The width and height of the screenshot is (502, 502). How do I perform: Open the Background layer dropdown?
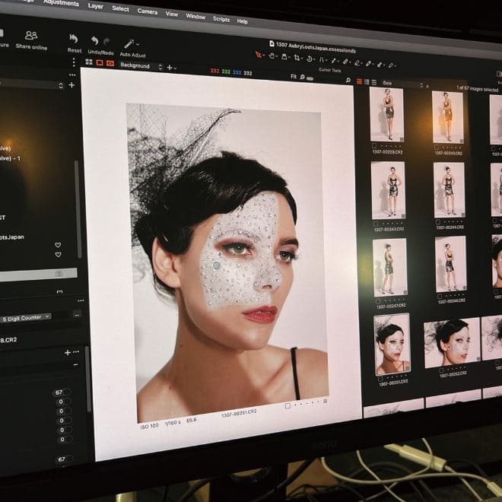pos(140,66)
